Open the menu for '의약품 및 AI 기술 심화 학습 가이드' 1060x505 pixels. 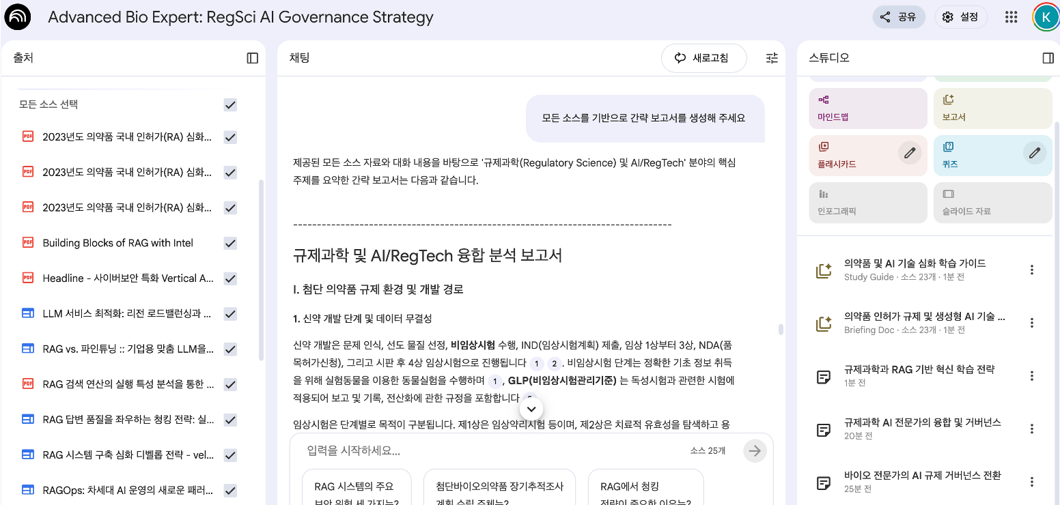(x=1031, y=270)
